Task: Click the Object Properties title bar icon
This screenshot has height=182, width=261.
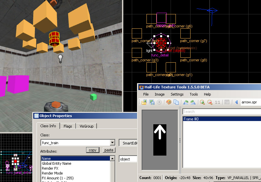Action: coord(36,116)
